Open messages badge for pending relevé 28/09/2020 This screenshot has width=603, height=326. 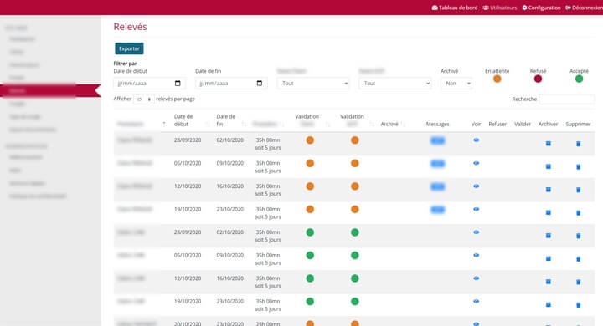[x=438, y=140]
